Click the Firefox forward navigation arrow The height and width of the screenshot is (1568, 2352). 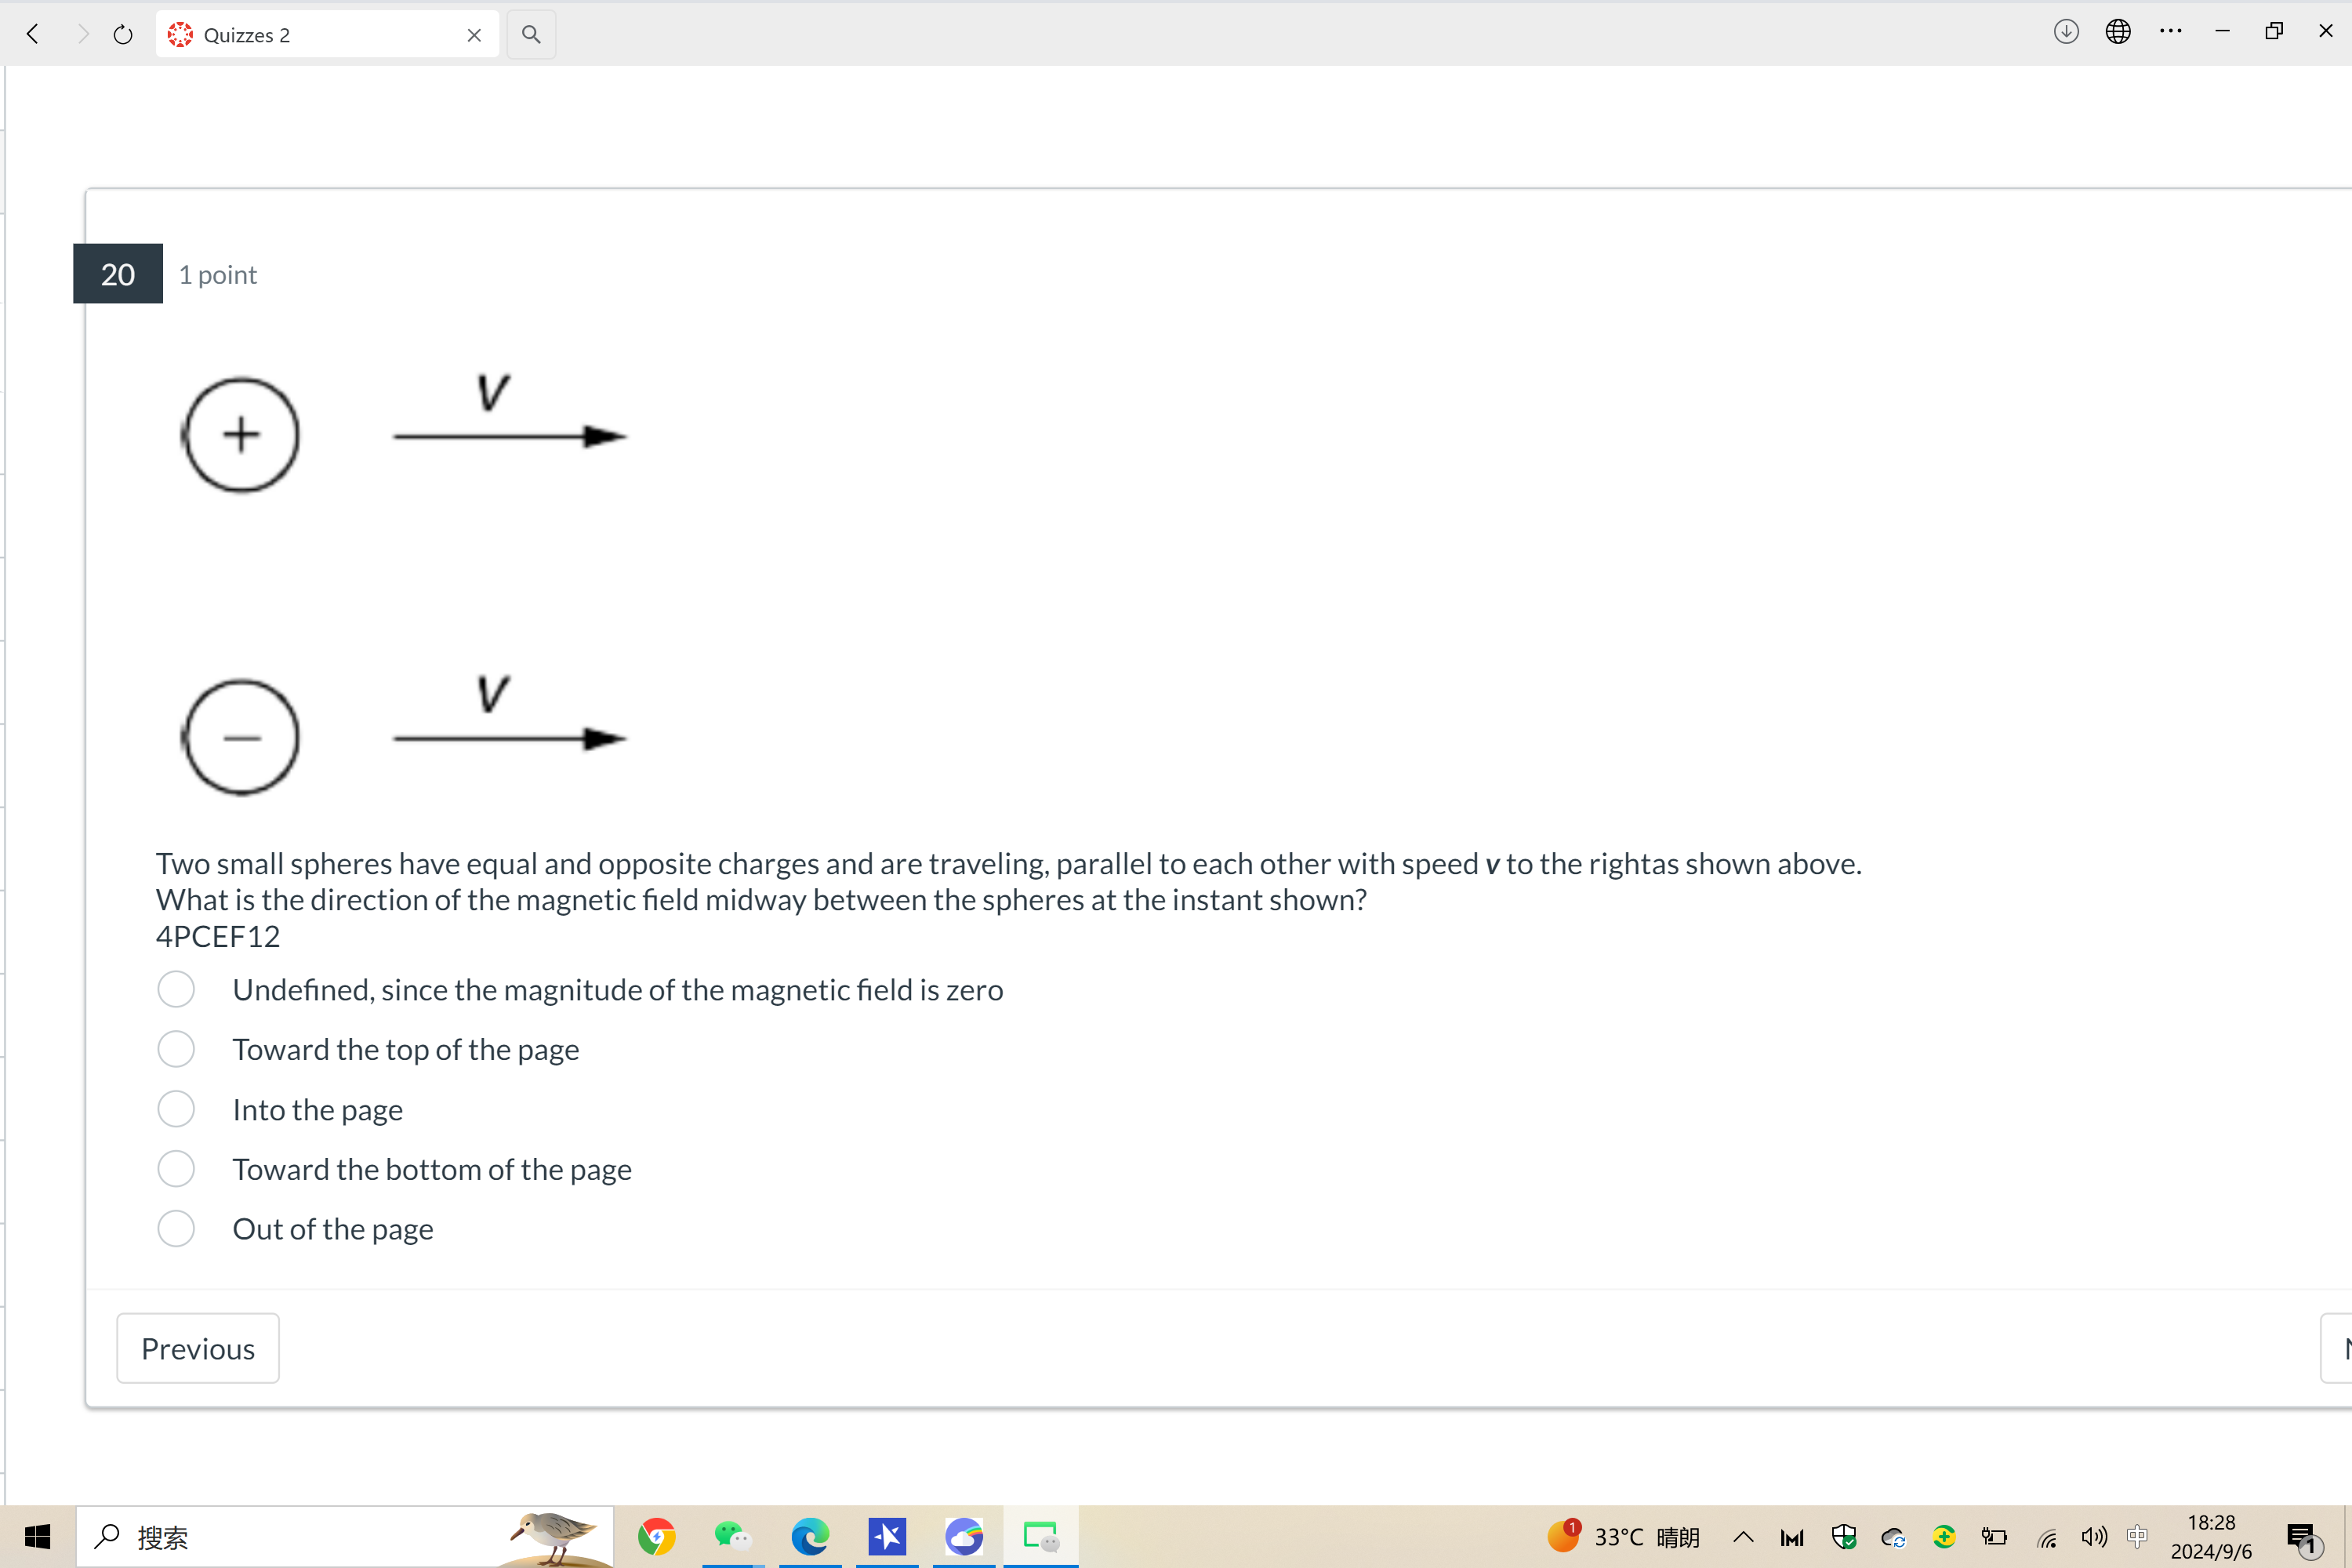point(77,31)
